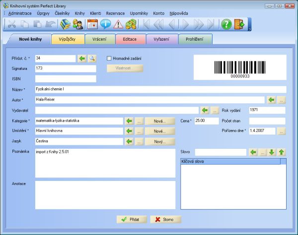Click green arrow beside Autor field
The height and width of the screenshot is (235, 298).
pos(271,100)
